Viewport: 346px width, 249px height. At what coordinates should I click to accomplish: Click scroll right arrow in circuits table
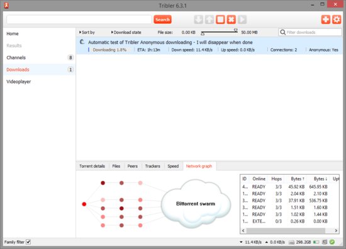(x=336, y=231)
